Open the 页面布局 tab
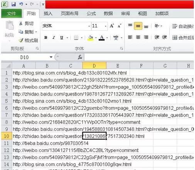The height and width of the screenshot is (170, 195). pyautogui.click(x=69, y=13)
